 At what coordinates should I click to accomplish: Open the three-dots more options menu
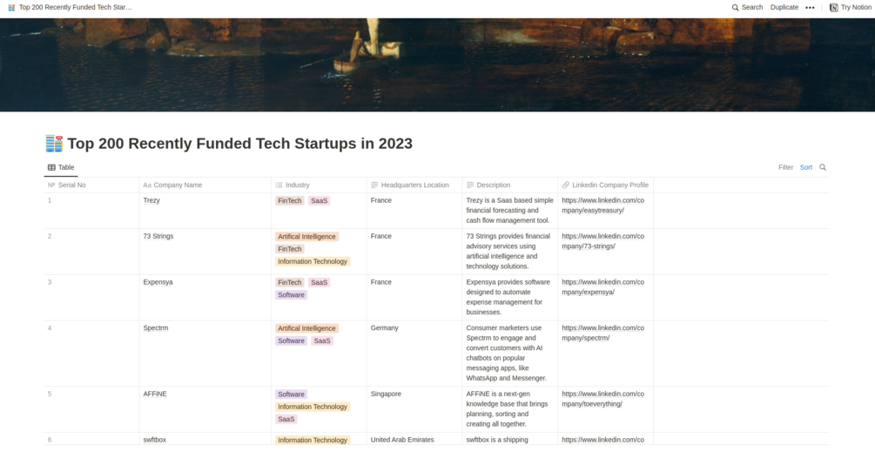point(810,7)
